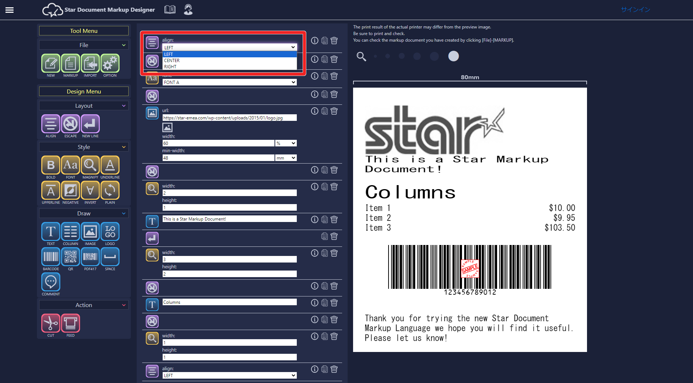Image resolution: width=693 pixels, height=383 pixels.
Task: Click the Magnify style tool
Action: coord(90,165)
